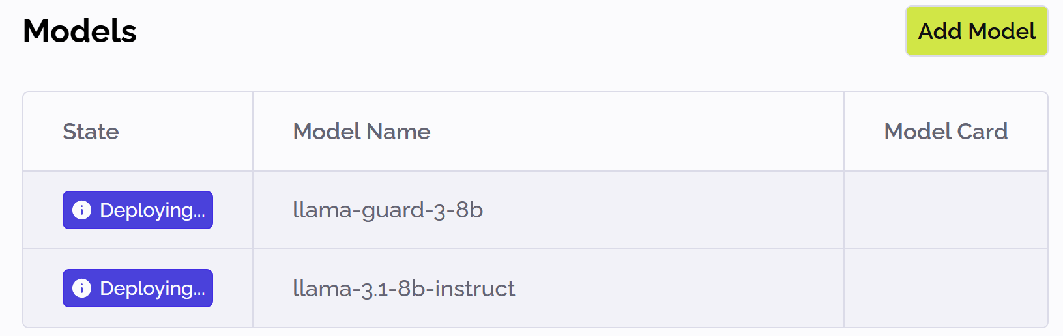Click State cell area beside llama-guard-3-8b badge
1063x336 pixels.
(x=233, y=210)
